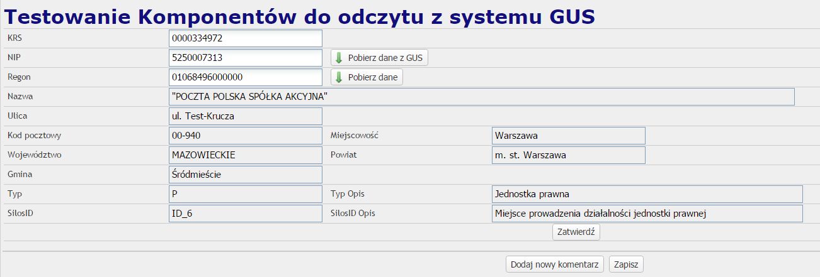Viewport: 820px width, 277px height.
Task: Click the Miejscowość label
Action: click(x=354, y=135)
